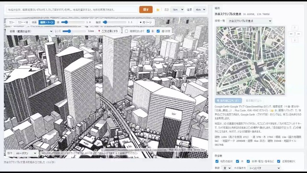The image size is (307, 173).
Task: Open the 操作 Alt+ボタン dropdown
Action: point(26,153)
